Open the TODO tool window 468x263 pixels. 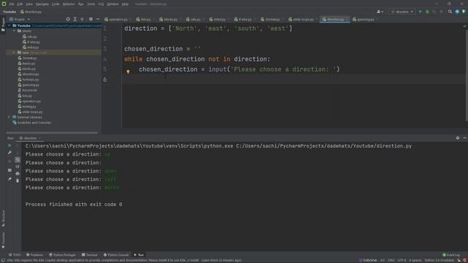[15, 255]
